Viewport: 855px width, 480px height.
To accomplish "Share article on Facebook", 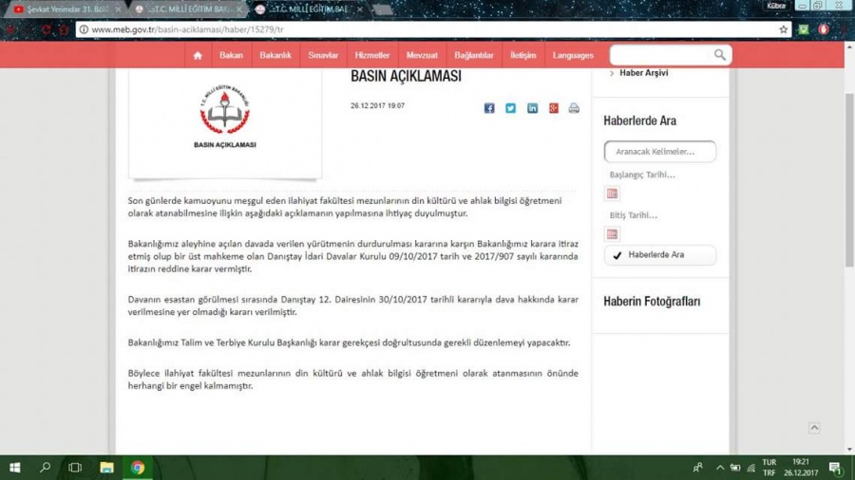I will [x=489, y=108].
